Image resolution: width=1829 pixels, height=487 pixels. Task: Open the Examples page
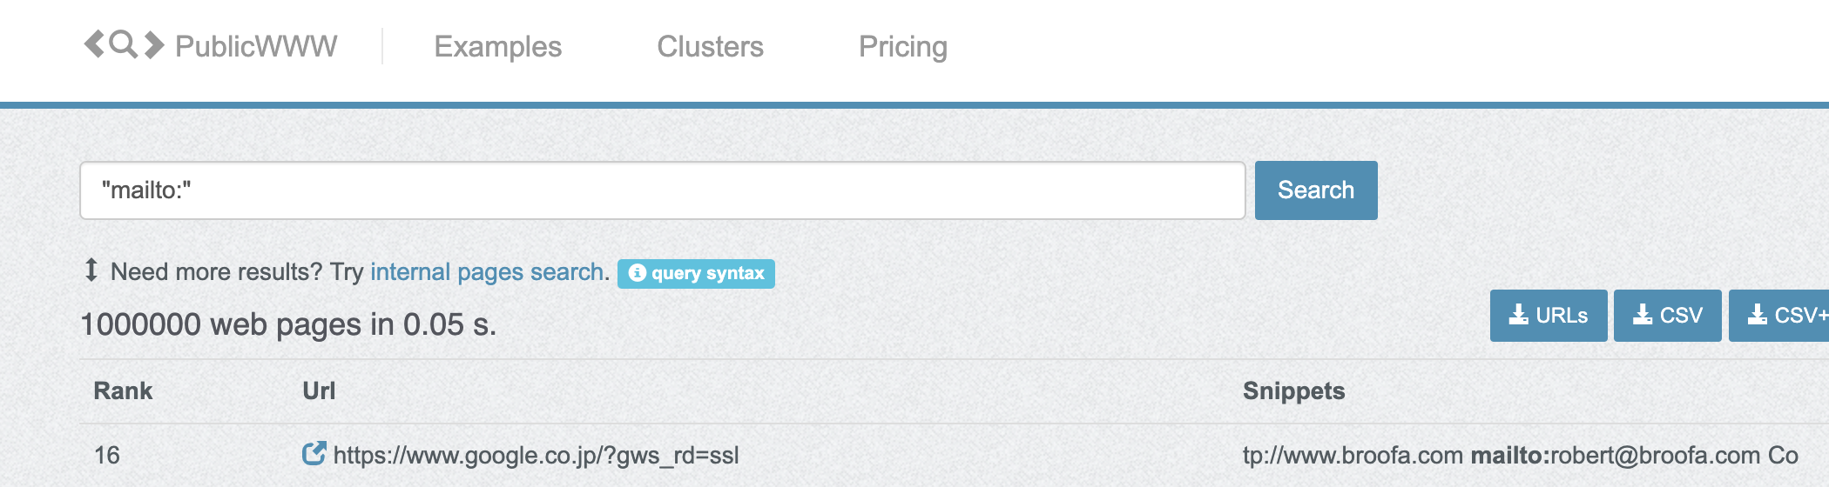click(497, 46)
